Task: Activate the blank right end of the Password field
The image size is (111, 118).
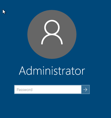Action: click(x=72, y=89)
